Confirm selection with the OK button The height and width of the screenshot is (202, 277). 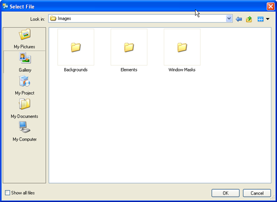[x=225, y=193]
